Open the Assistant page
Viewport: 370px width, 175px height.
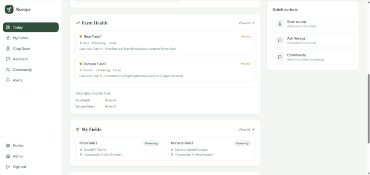coord(31,59)
